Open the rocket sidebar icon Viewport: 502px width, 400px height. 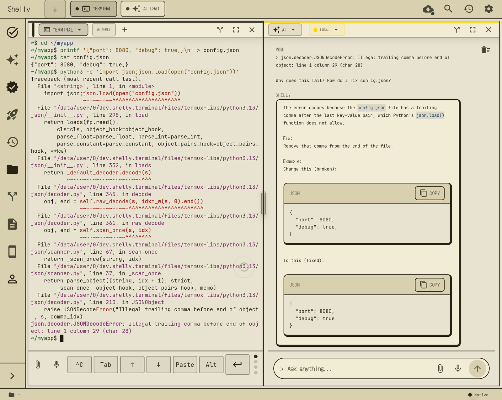point(12,115)
